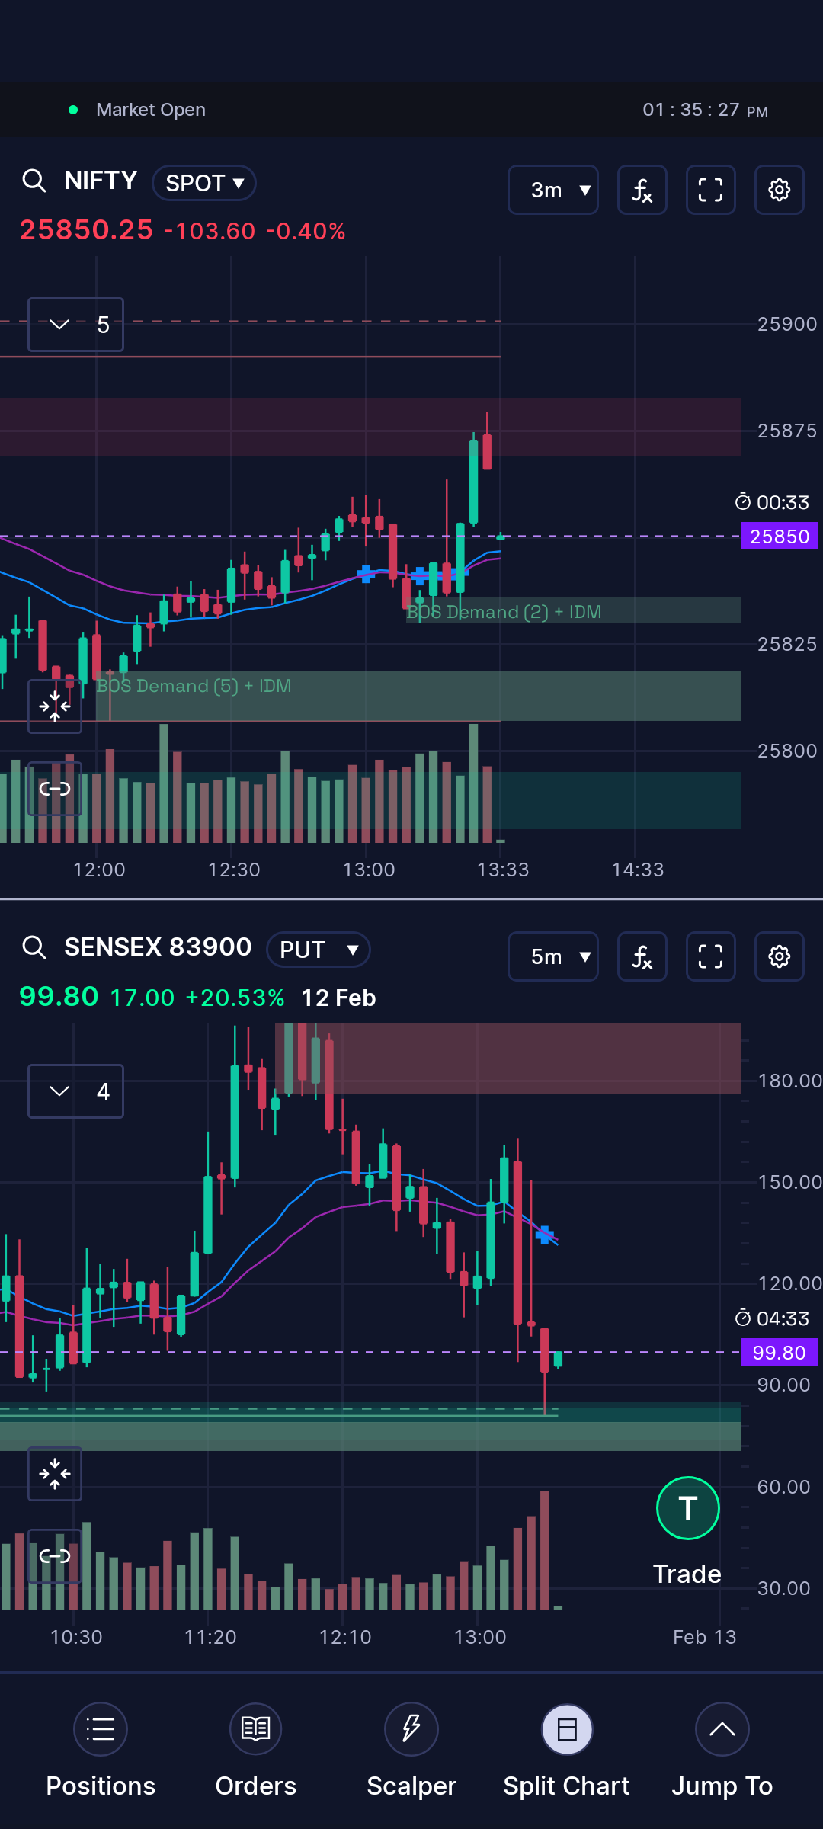
Task: Open the SPOT instrument type dropdown
Action: pos(204,183)
